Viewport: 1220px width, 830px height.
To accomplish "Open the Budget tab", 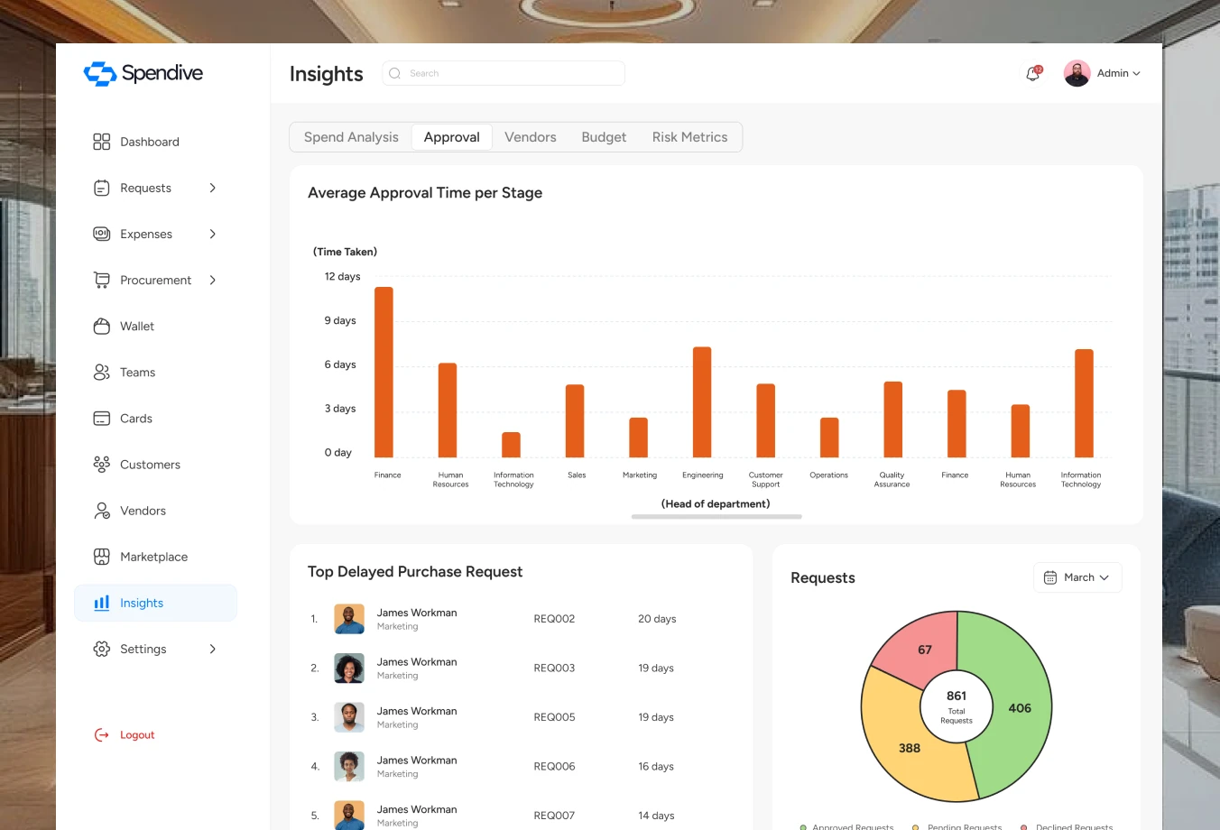I will click(604, 137).
